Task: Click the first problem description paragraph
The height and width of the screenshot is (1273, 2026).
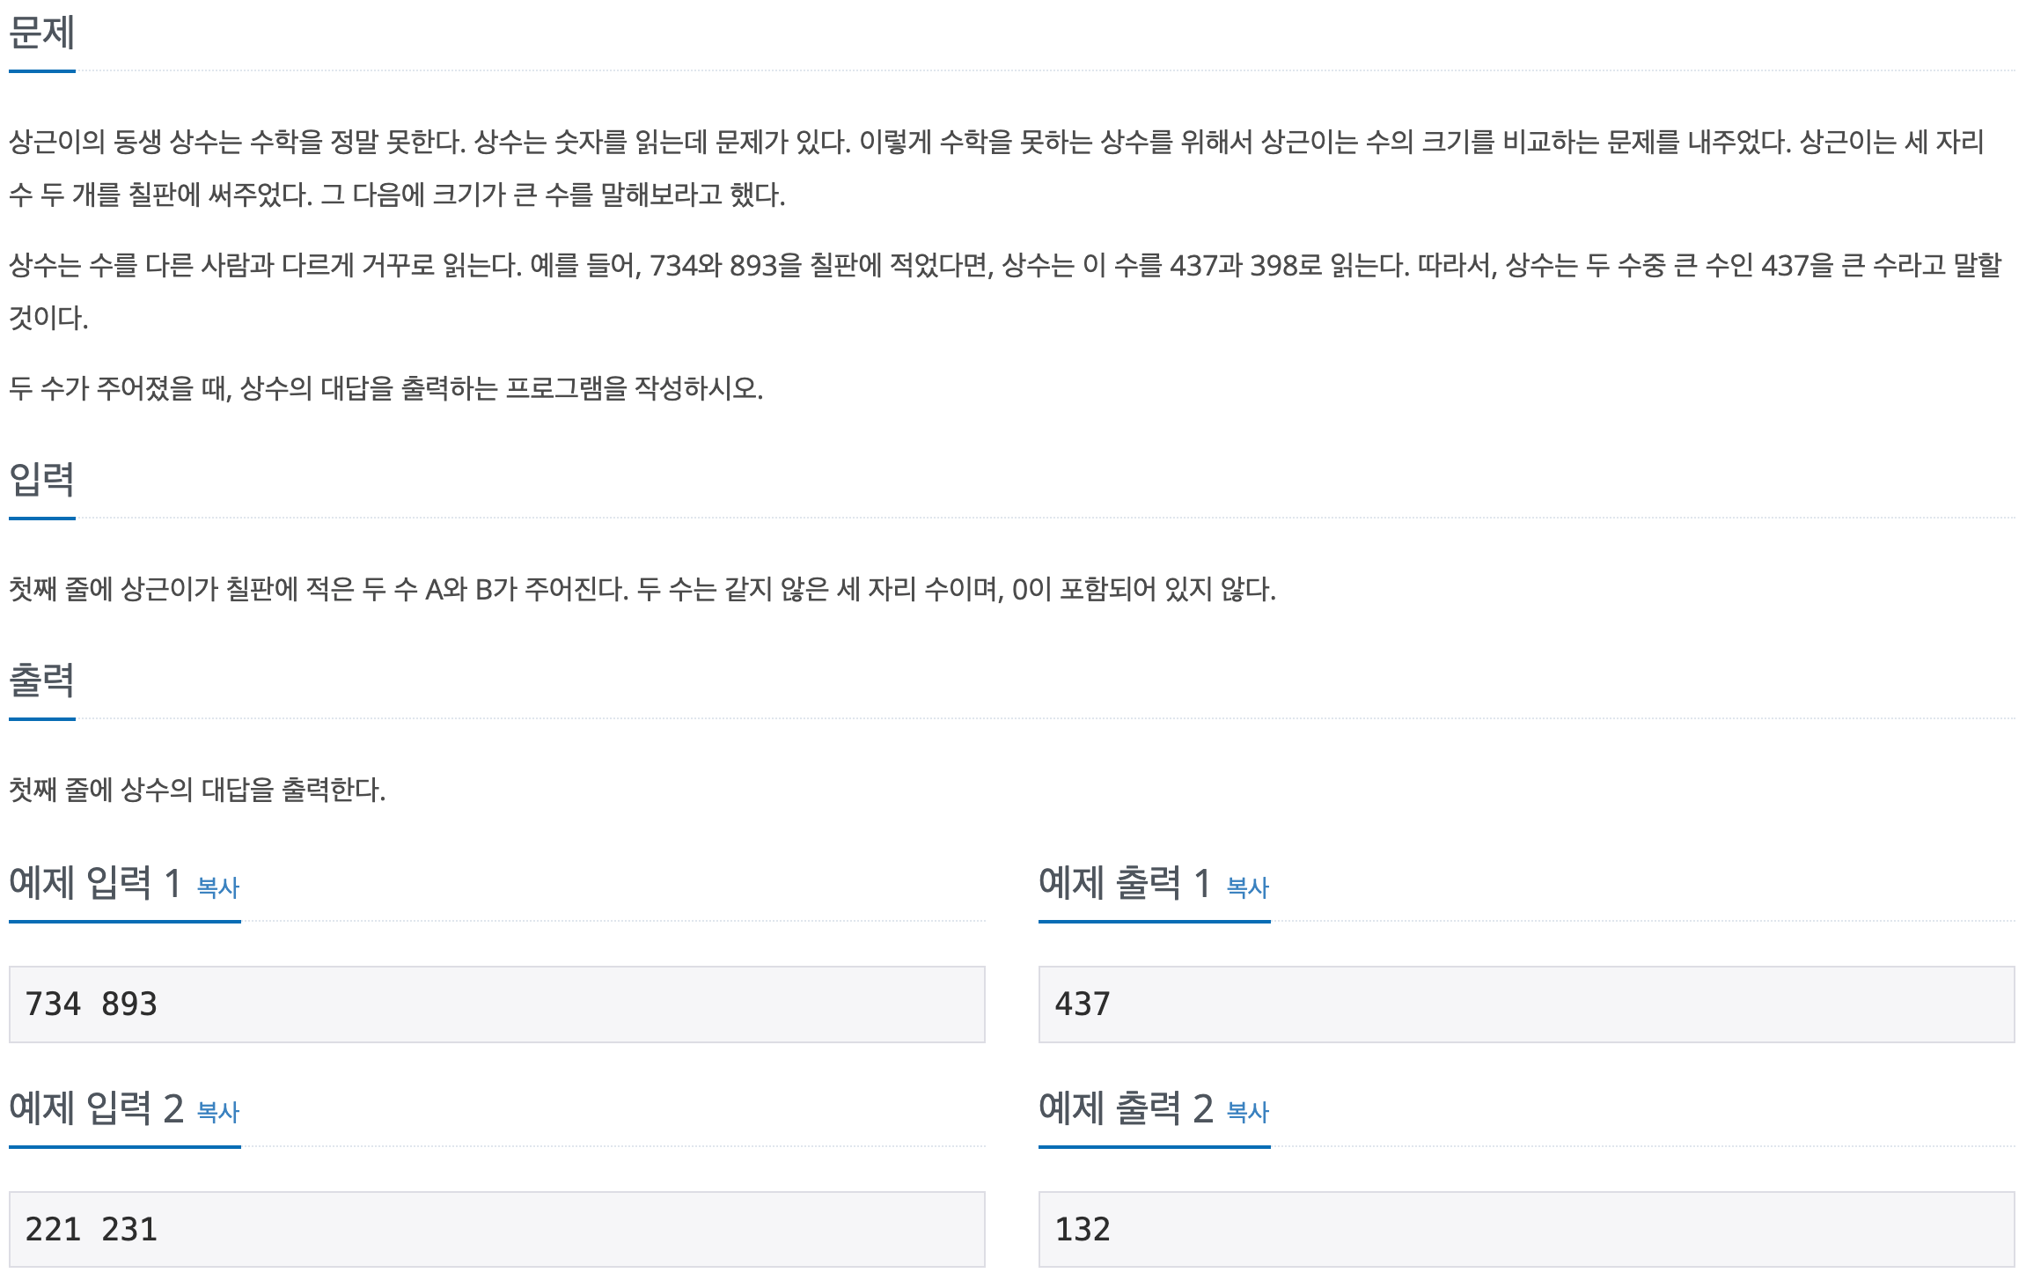Action: [997, 167]
